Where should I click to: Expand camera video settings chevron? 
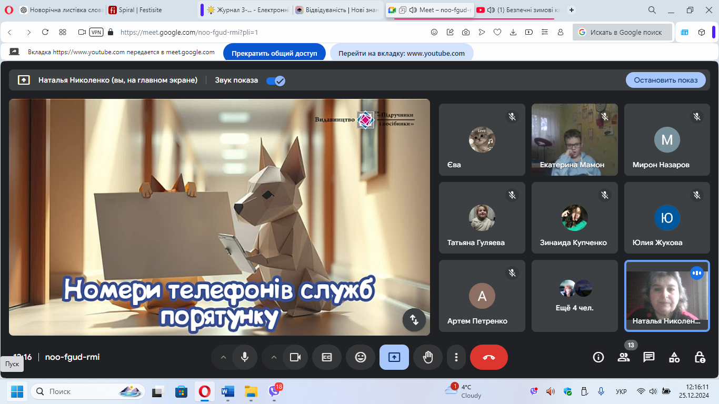point(273,357)
